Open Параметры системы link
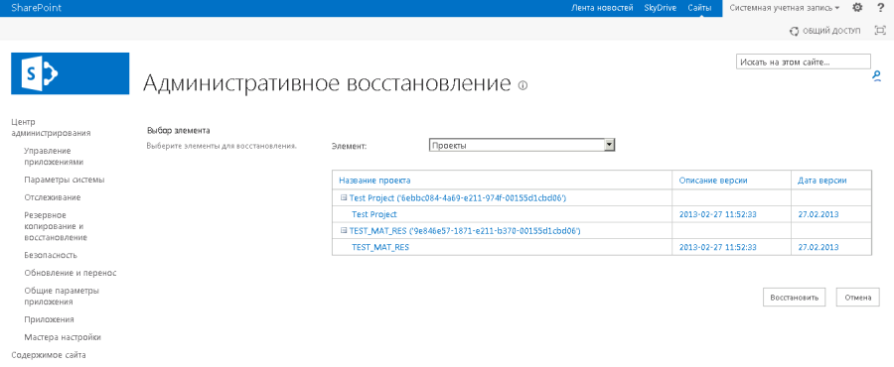The width and height of the screenshot is (894, 367). click(65, 180)
